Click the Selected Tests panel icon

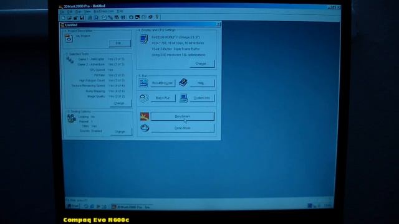coord(70,60)
